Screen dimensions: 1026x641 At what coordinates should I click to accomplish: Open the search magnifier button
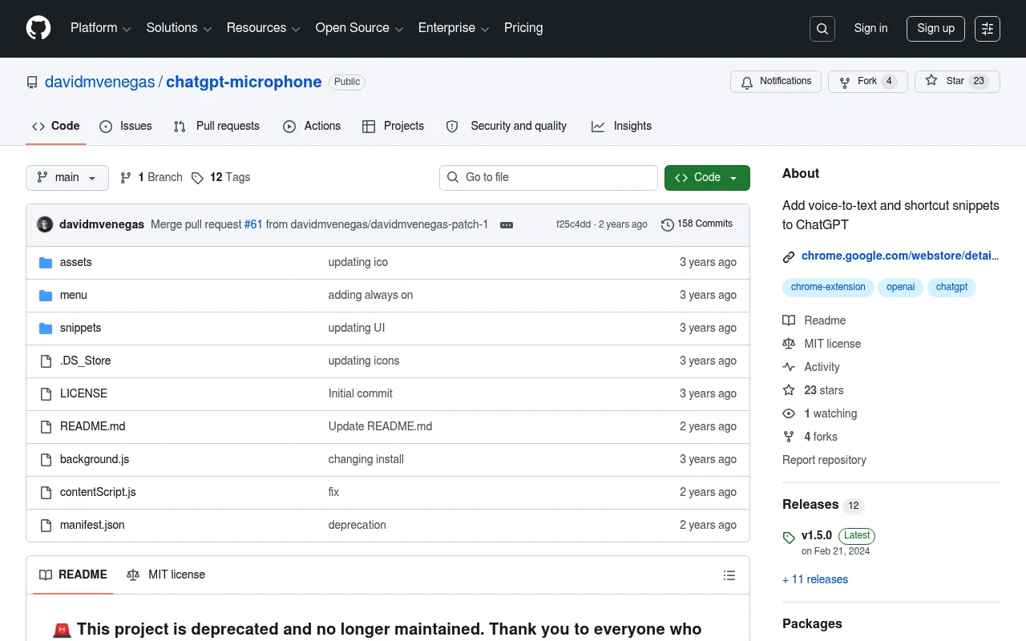pos(822,29)
